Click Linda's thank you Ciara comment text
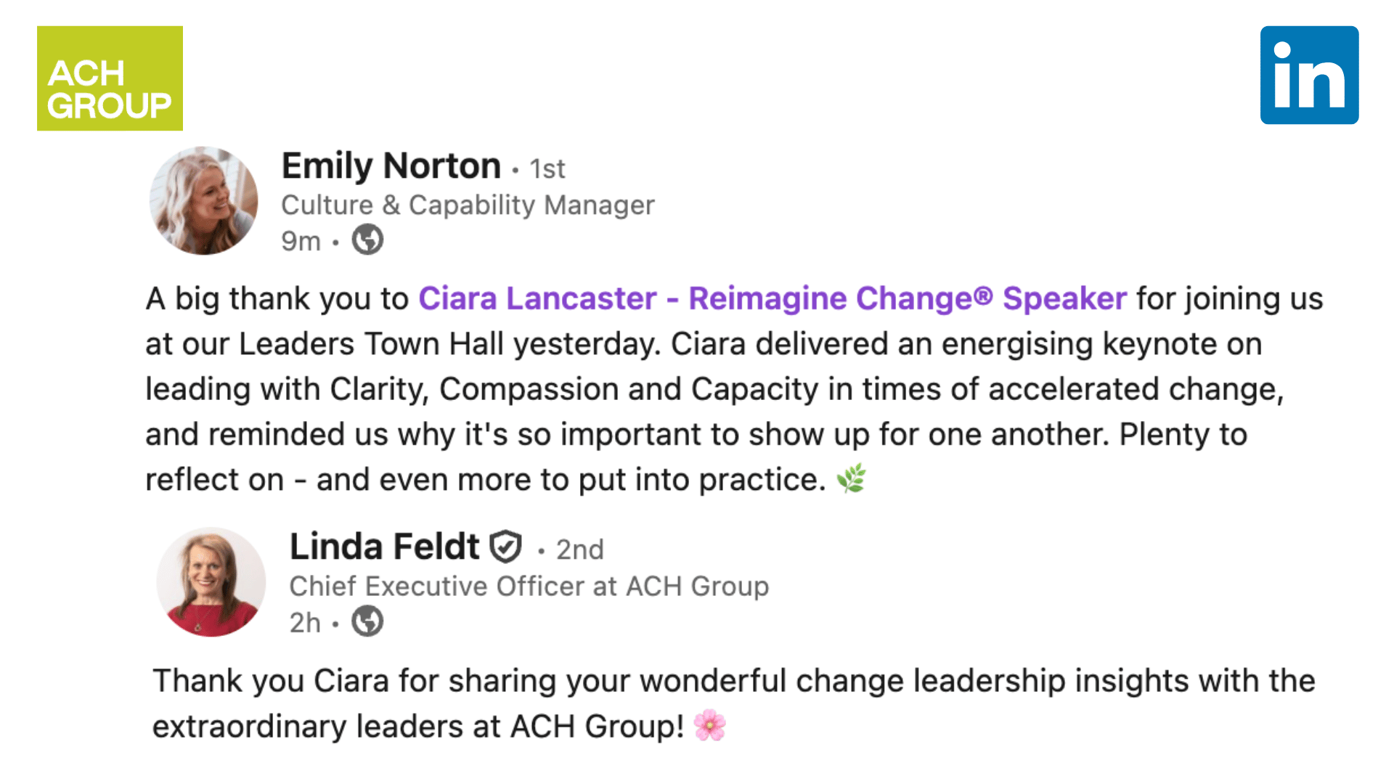 pos(733,682)
